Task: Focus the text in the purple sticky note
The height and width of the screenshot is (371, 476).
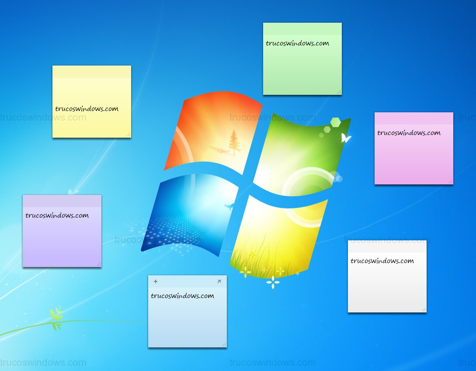Action: pyautogui.click(x=57, y=215)
